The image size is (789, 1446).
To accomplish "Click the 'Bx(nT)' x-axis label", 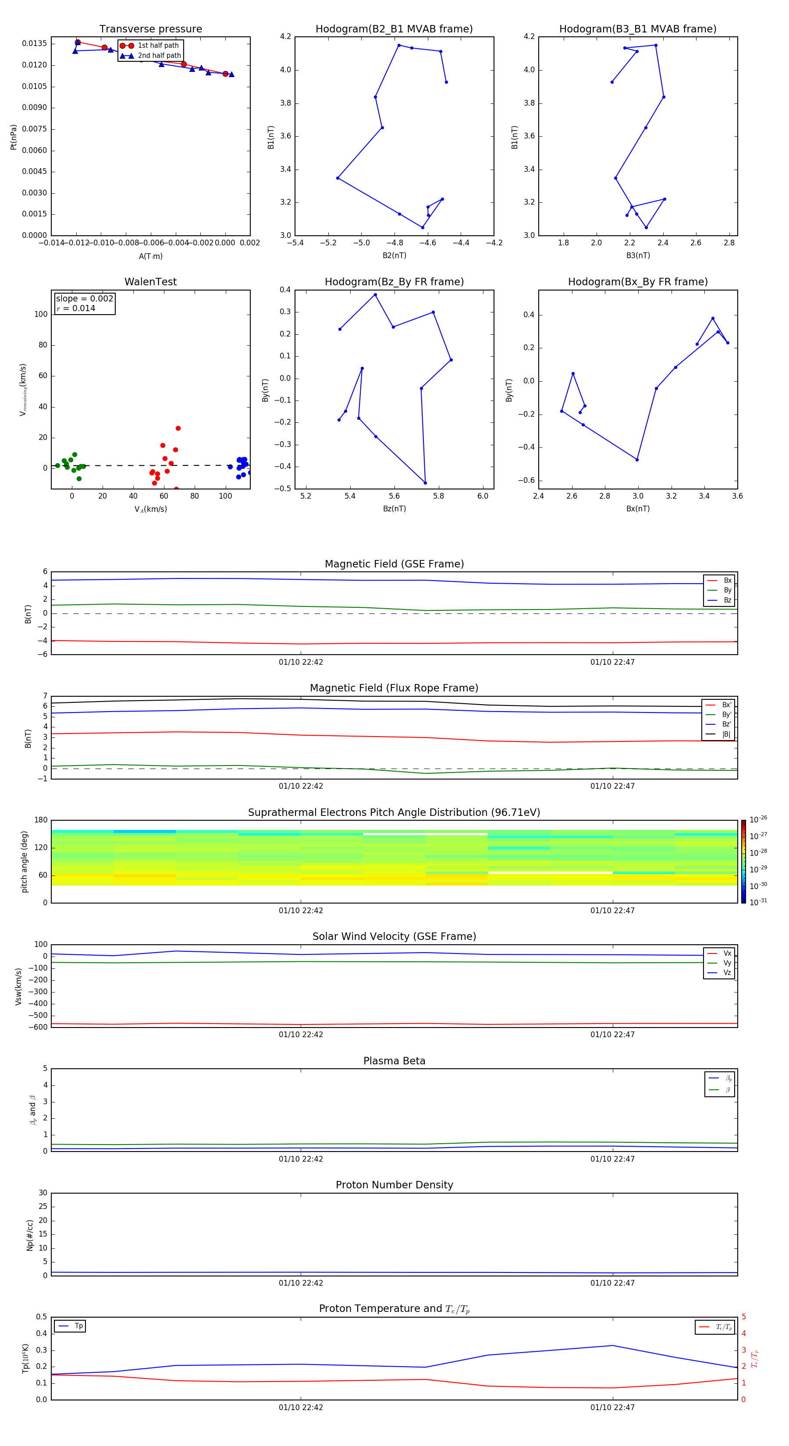I will 638,509.
